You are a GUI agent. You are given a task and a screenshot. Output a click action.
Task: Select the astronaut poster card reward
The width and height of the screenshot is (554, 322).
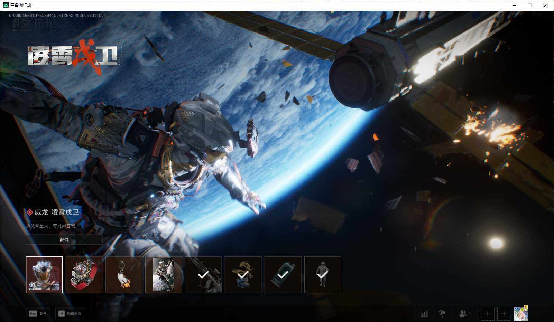pyautogui.click(x=164, y=275)
